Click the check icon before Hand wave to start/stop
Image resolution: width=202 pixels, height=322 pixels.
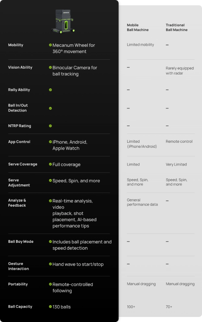coord(50,264)
